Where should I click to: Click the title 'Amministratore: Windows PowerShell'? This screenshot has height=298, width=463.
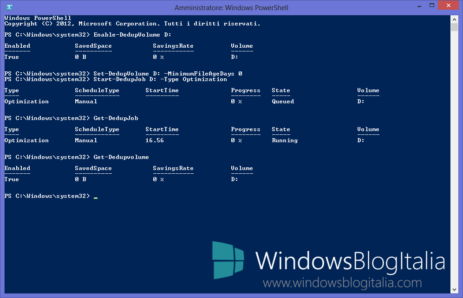[231, 8]
